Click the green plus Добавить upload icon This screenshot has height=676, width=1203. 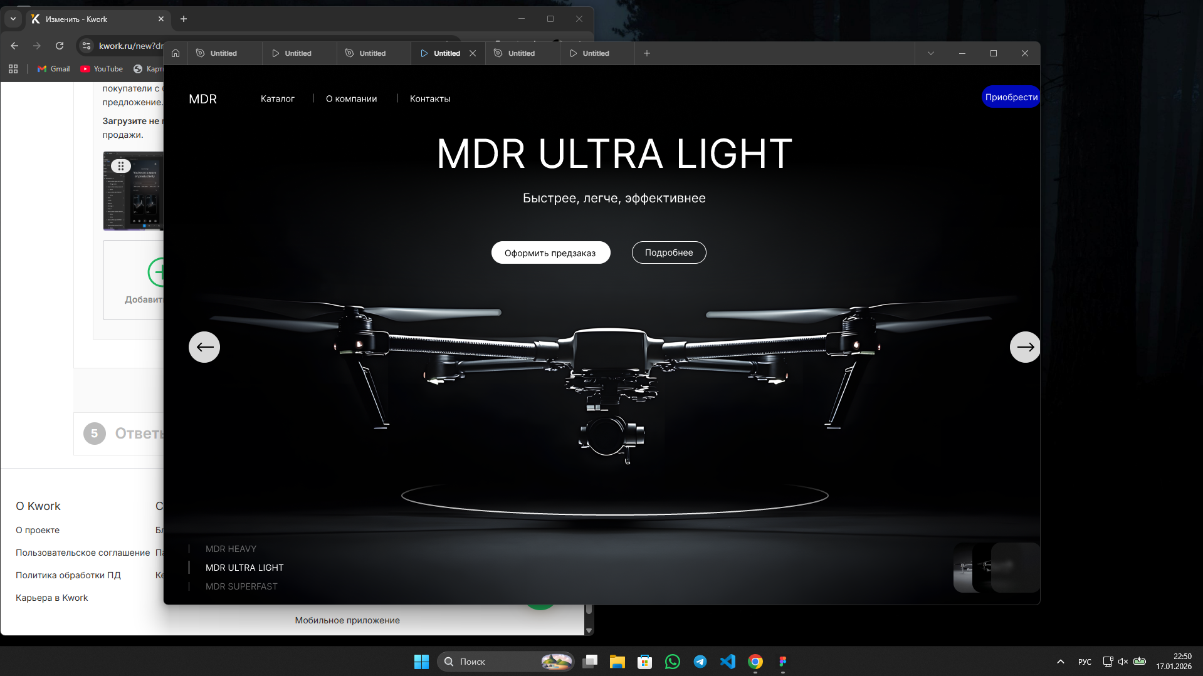point(157,272)
